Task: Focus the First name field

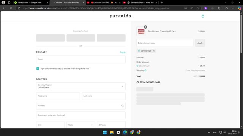Action: 58,96
